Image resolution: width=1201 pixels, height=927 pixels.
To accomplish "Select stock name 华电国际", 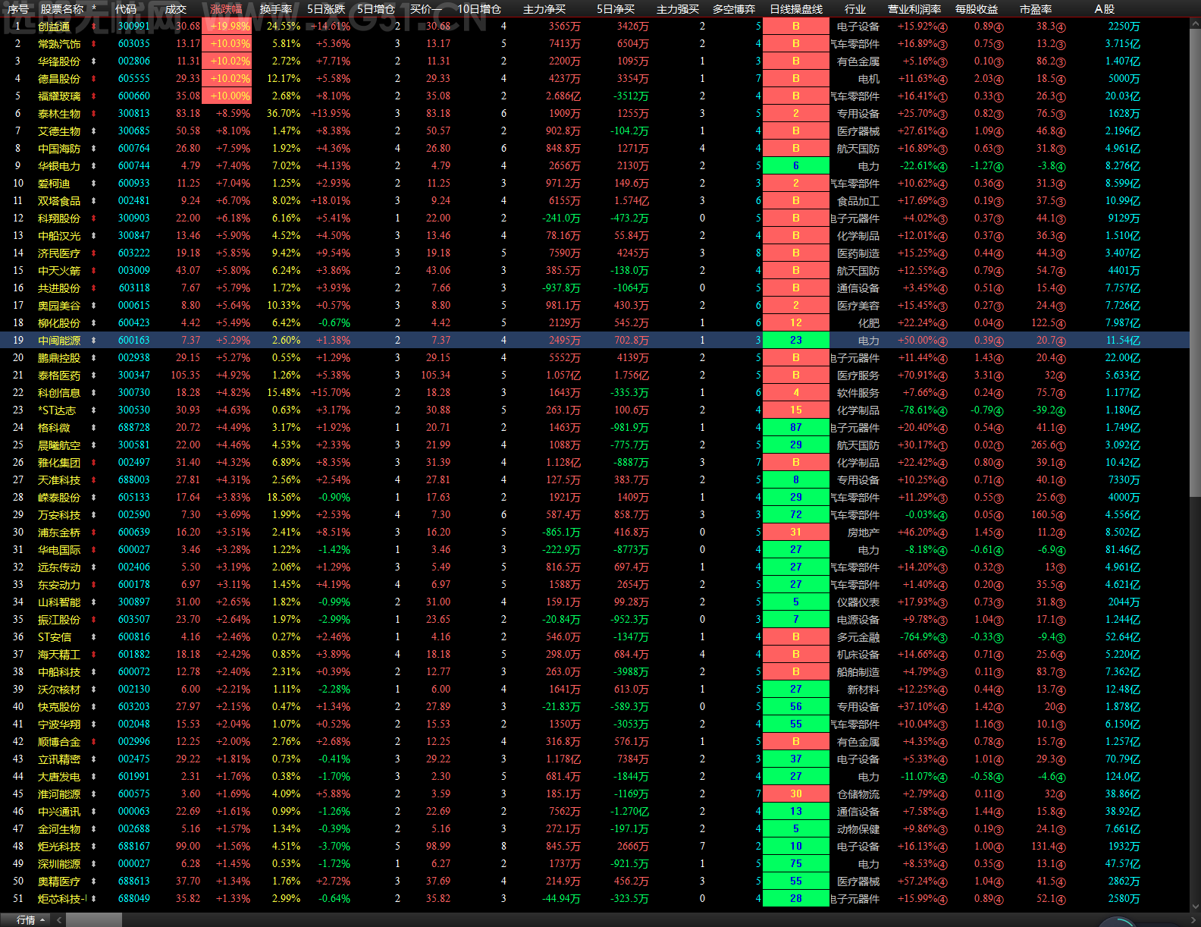I will pyautogui.click(x=59, y=550).
